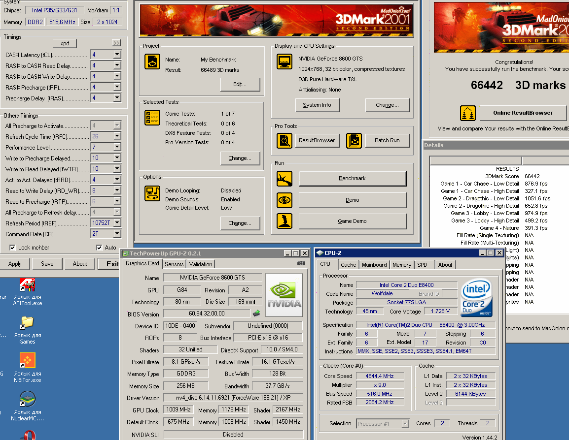Open the Refresh Period (tREF) dropdown
Viewport: 569px width, 440px height.
(x=117, y=223)
